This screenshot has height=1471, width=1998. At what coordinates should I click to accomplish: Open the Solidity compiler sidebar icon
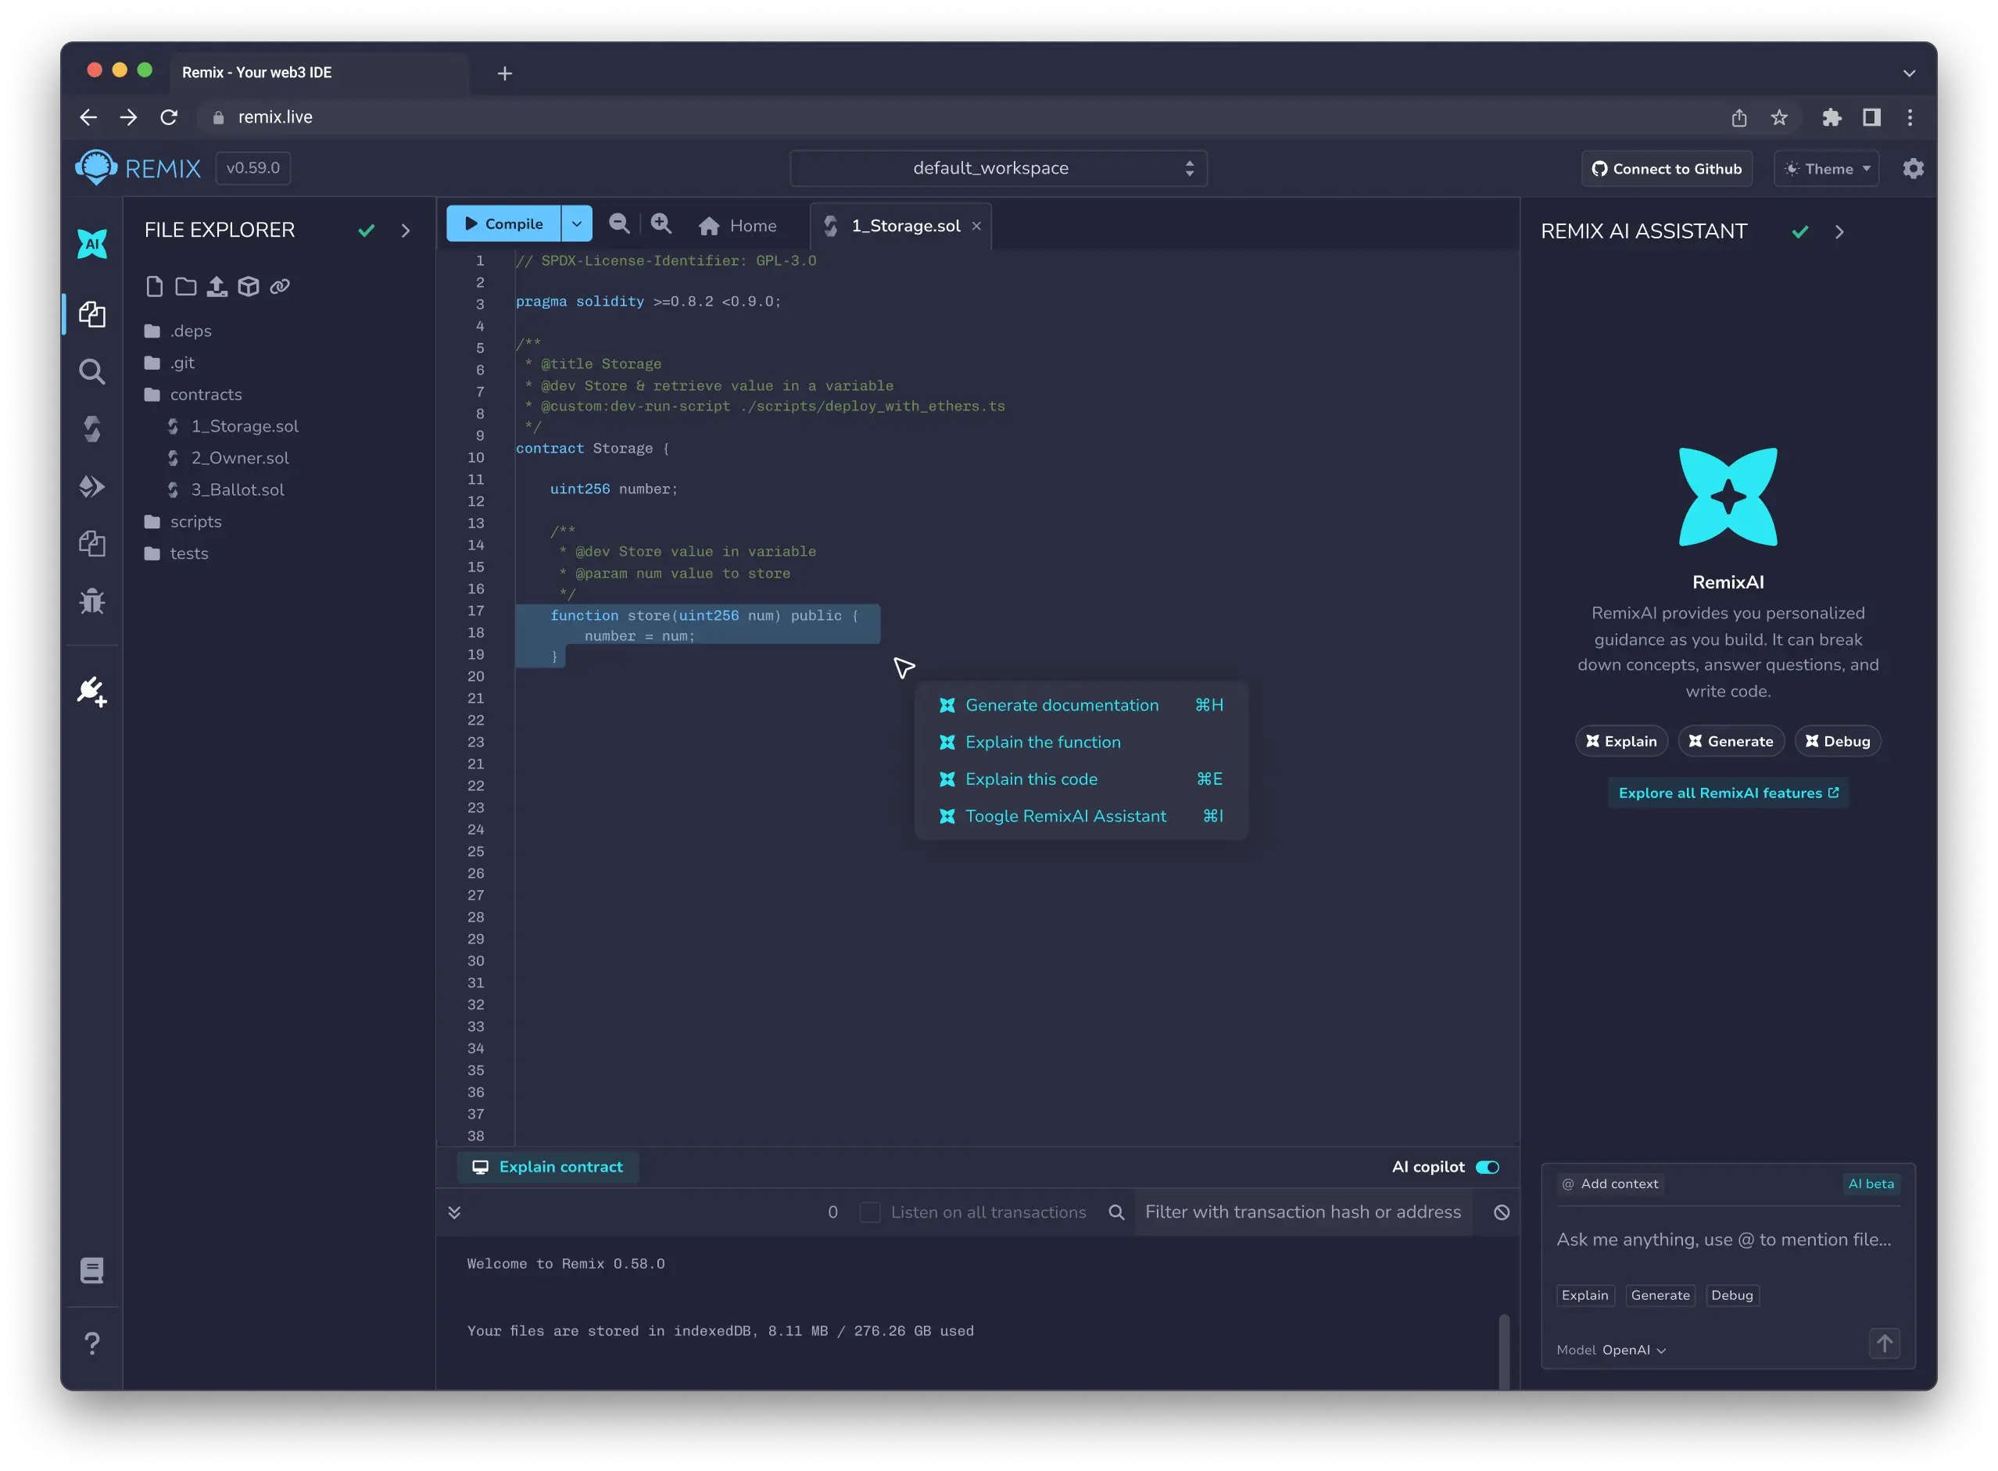pos(91,428)
